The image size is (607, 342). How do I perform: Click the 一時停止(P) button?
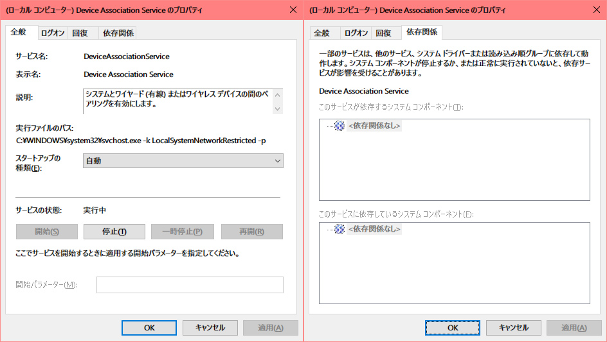(183, 232)
